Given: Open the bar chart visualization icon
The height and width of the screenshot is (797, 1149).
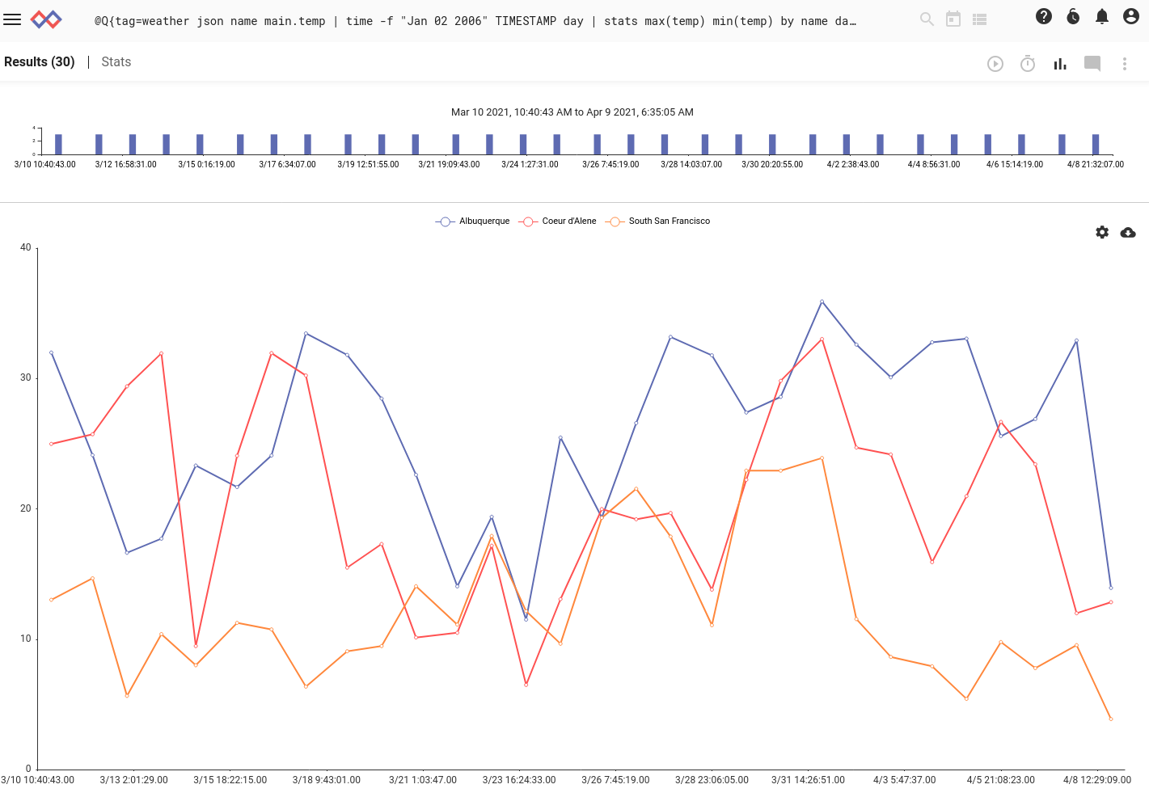Looking at the screenshot, I should coord(1060,63).
